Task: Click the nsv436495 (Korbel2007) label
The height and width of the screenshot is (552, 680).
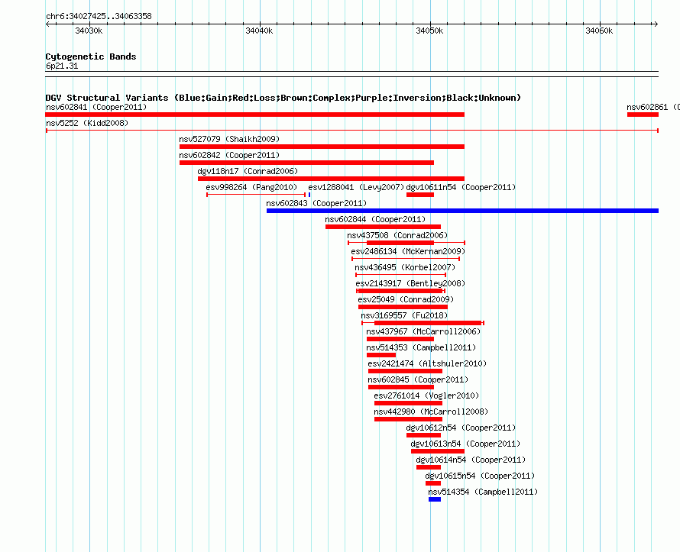Action: (405, 267)
